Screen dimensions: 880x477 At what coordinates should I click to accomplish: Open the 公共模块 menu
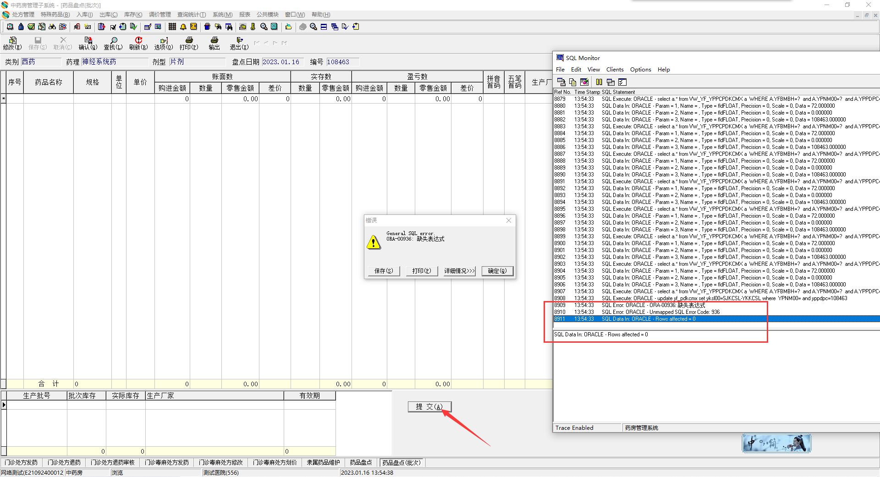point(268,15)
